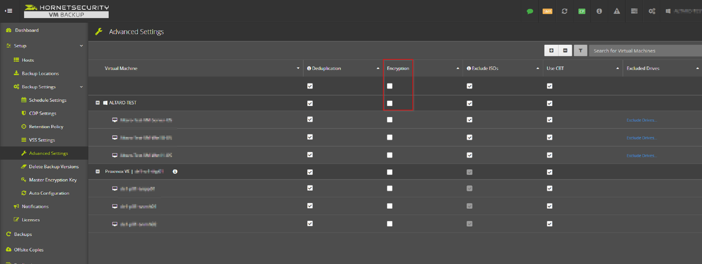Click the green CP badge icon
This screenshot has width=702, height=264.
[582, 11]
